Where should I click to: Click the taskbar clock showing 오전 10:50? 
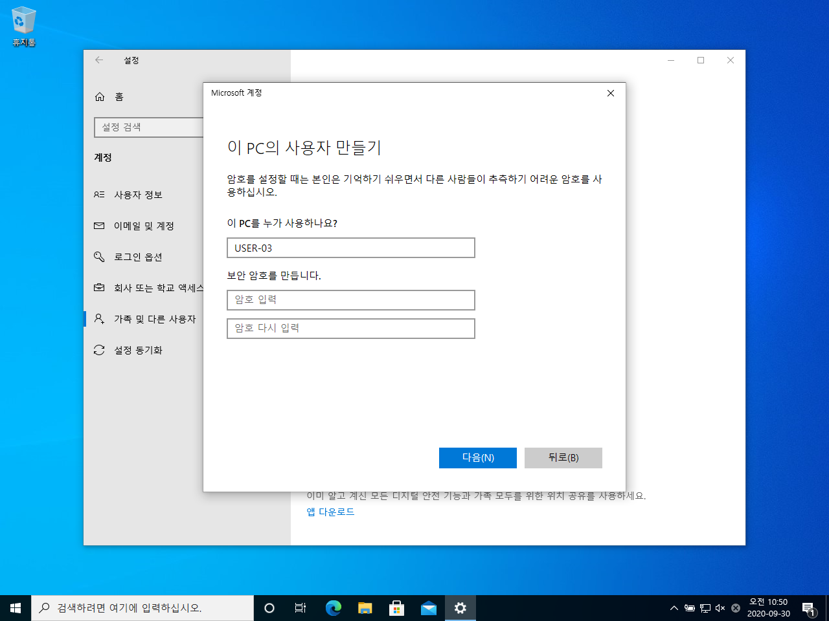768,608
